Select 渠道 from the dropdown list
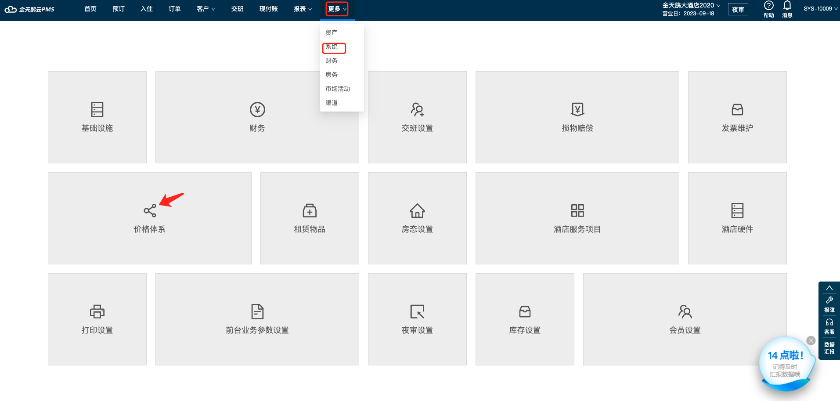Image resolution: width=840 pixels, height=401 pixels. coord(332,103)
